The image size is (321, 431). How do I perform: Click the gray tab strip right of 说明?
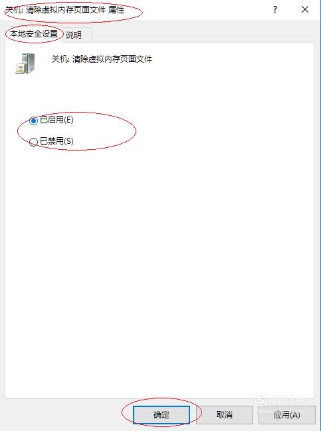(203, 35)
